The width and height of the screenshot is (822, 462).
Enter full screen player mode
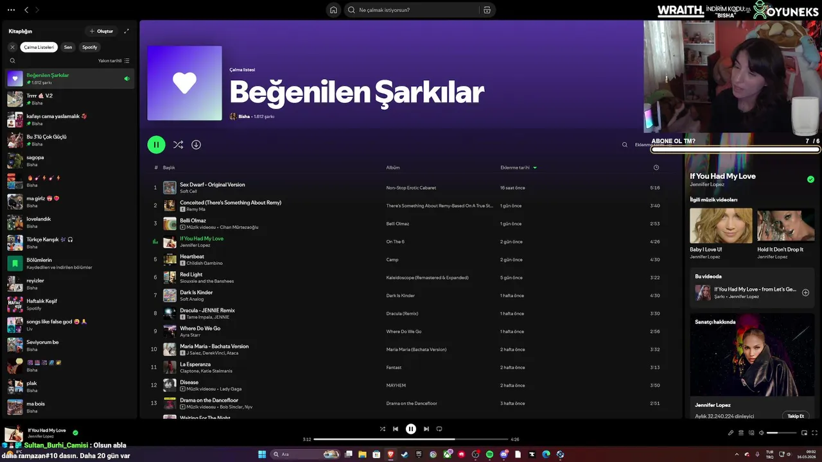coord(815,433)
